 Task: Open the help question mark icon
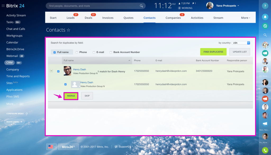[265, 6]
